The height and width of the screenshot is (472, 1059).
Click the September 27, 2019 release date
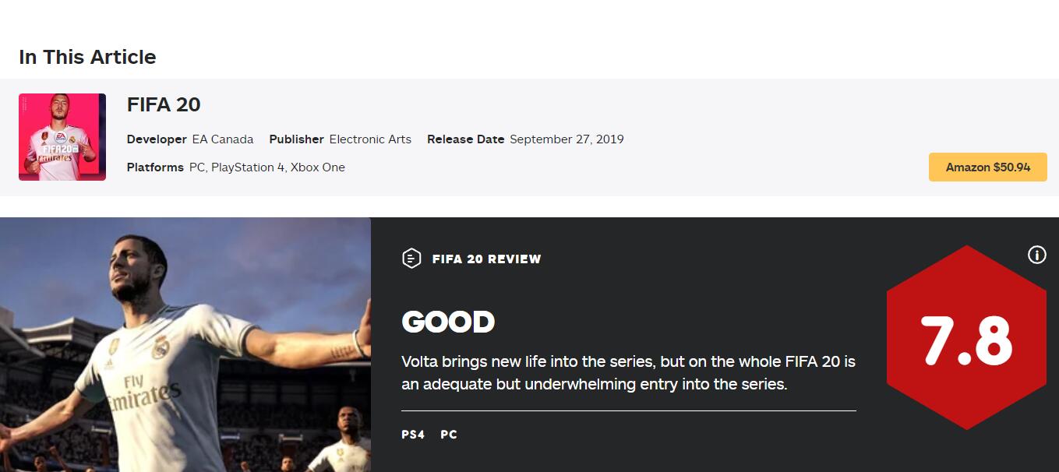(567, 139)
